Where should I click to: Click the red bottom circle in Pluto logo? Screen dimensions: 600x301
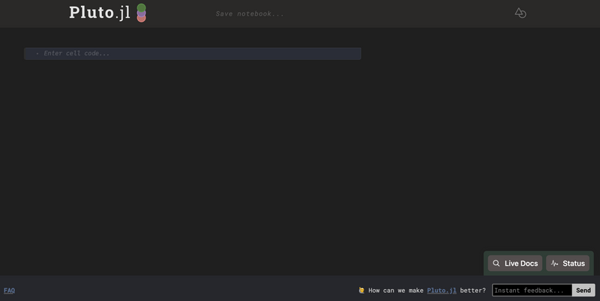point(141,18)
